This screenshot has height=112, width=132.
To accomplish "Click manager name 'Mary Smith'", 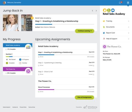I will [x=107, y=60].
